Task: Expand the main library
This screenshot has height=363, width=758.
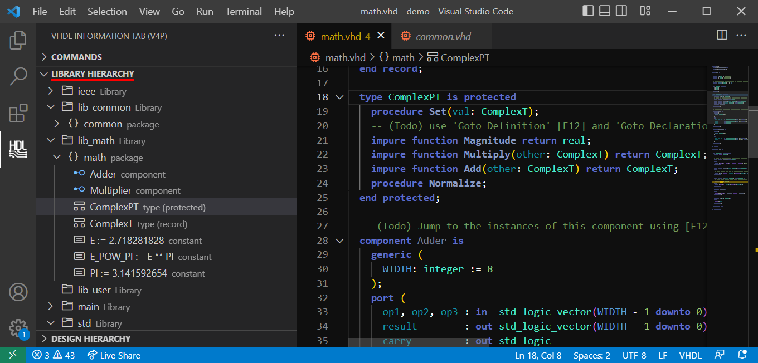Action: point(51,307)
